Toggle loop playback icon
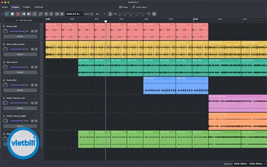Screen dimensions: 267x167 pos(35,14)
